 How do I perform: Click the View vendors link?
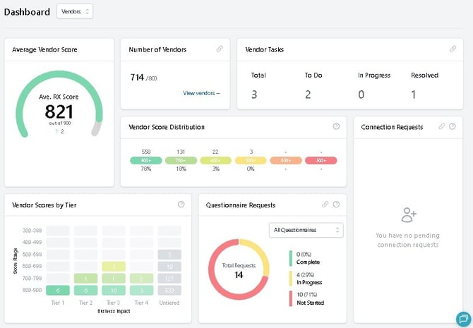201,93
